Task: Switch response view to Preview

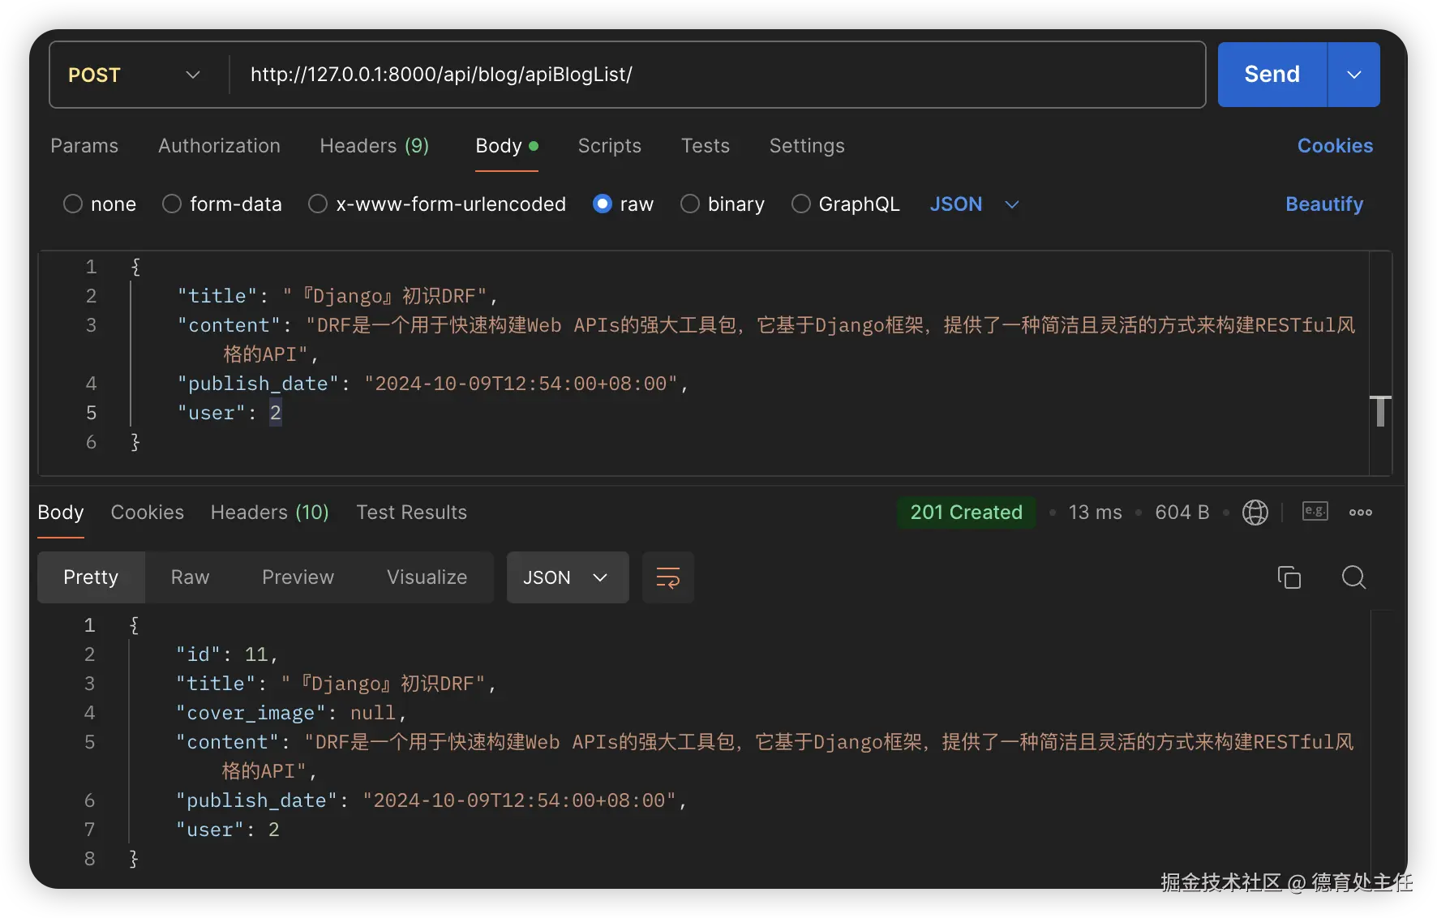Action: click(x=298, y=577)
